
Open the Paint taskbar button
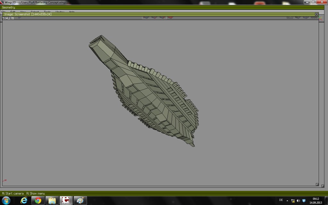click(x=80, y=201)
